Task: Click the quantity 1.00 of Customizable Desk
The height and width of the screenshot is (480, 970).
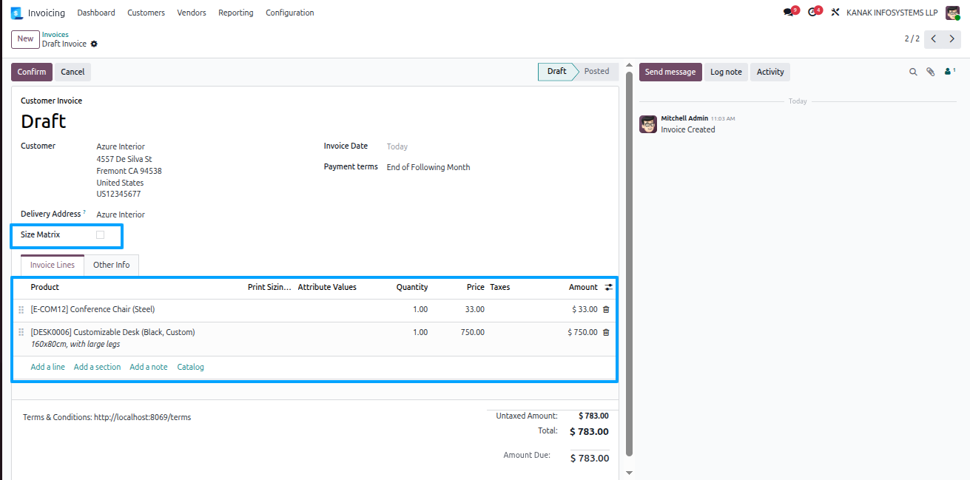Action: point(420,332)
